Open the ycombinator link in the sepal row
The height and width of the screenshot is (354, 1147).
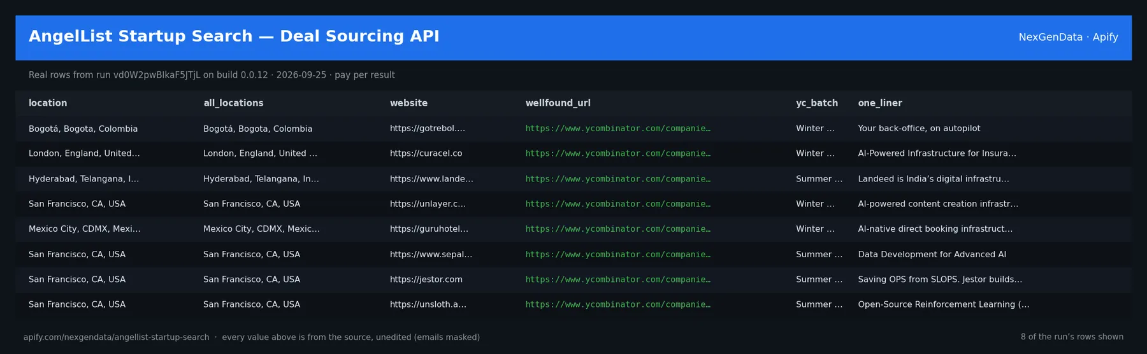[617, 254]
